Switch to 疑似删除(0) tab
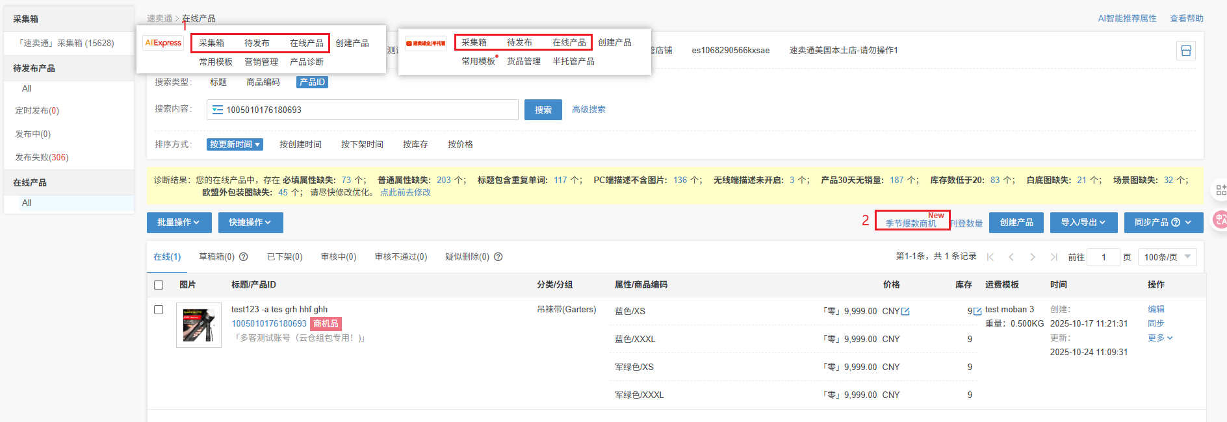1227x422 pixels. coord(467,256)
